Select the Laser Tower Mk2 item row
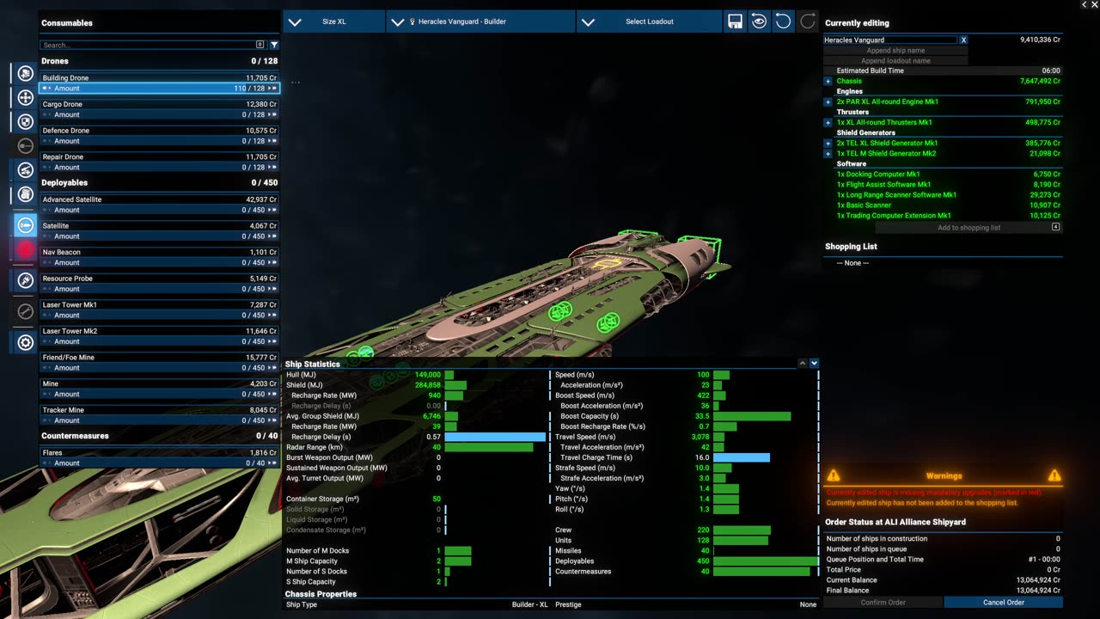This screenshot has width=1100, height=619. coord(159,331)
